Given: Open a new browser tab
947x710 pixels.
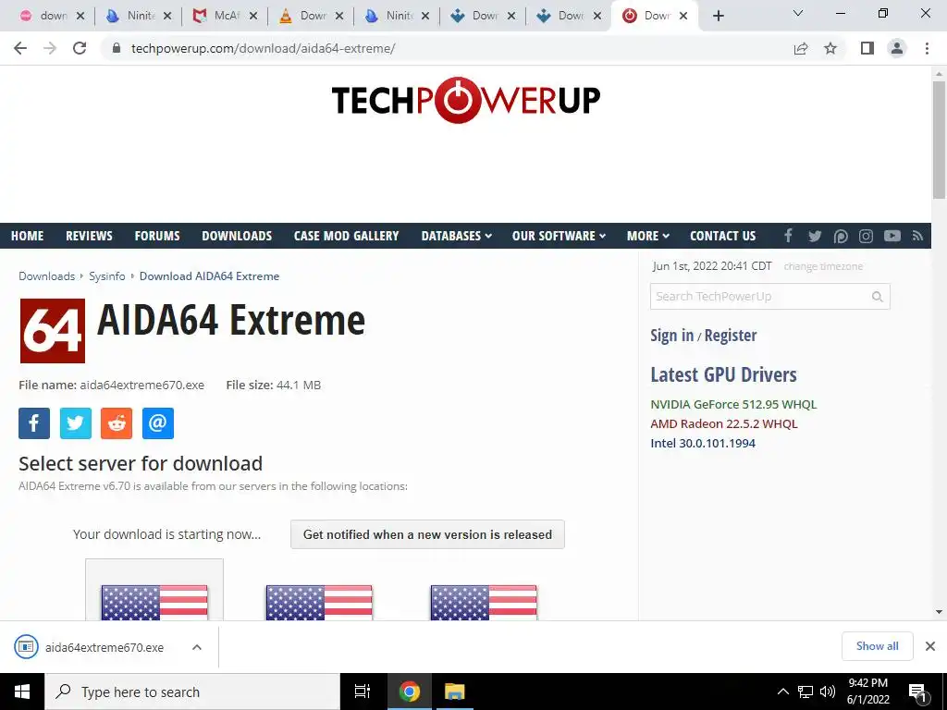Looking at the screenshot, I should pyautogui.click(x=718, y=16).
